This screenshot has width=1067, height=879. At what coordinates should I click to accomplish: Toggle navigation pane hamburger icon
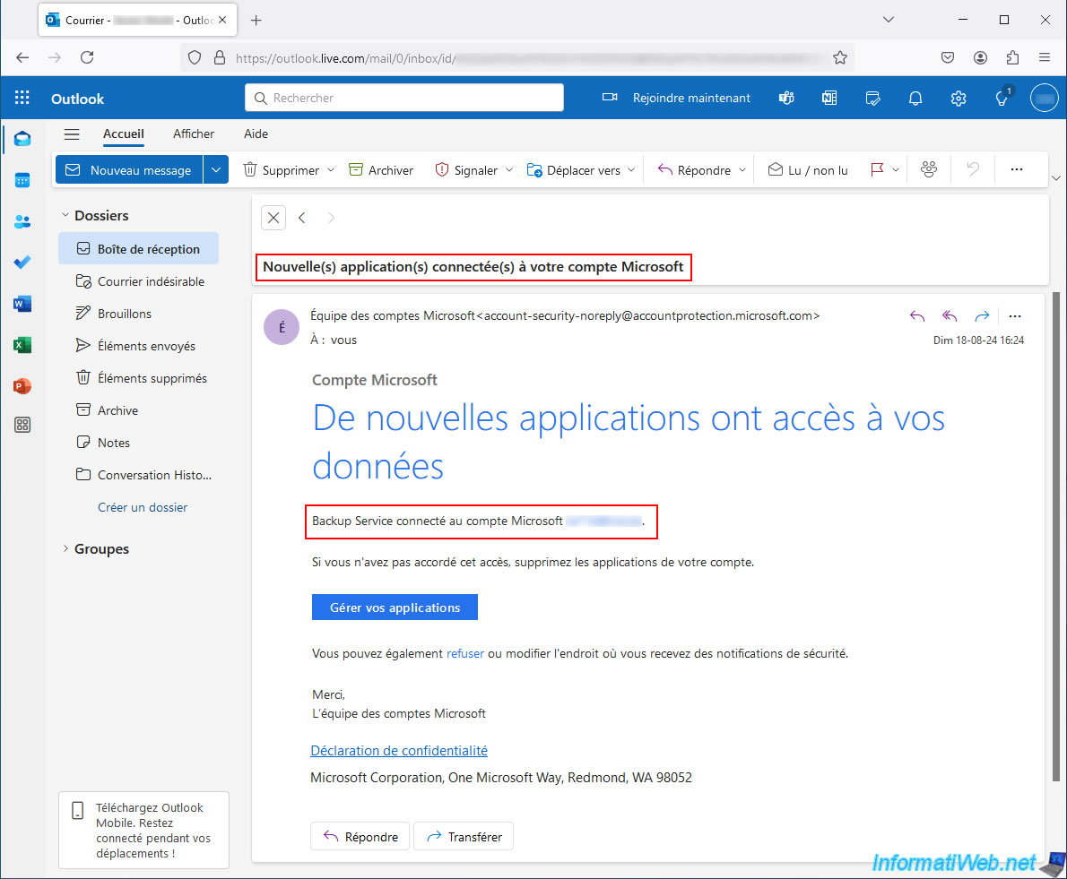point(72,134)
